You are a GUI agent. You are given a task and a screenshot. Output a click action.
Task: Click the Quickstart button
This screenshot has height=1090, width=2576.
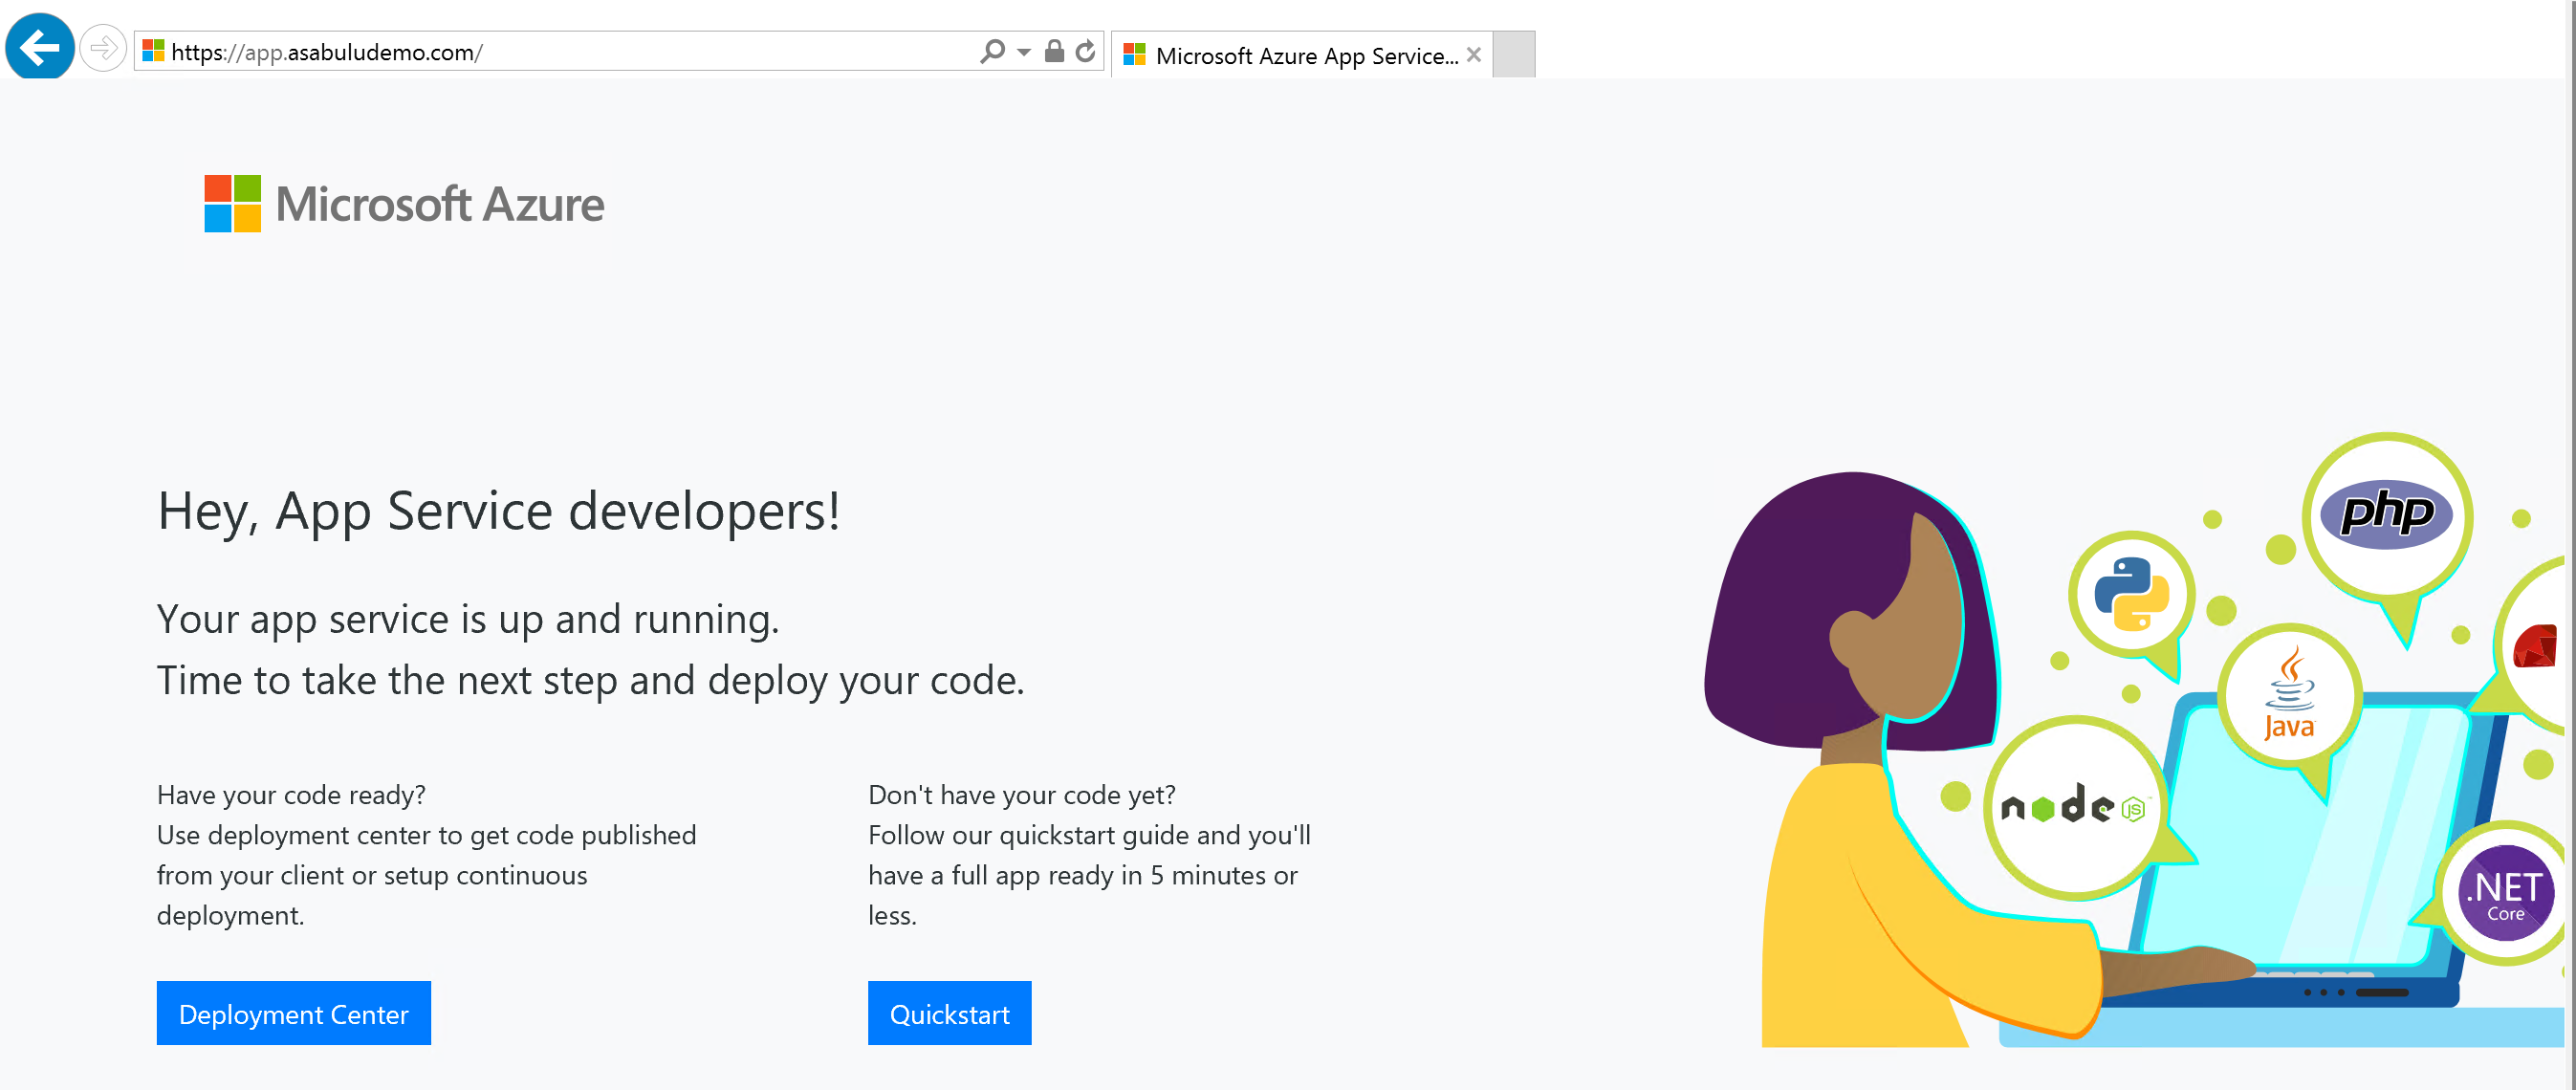(x=950, y=1013)
